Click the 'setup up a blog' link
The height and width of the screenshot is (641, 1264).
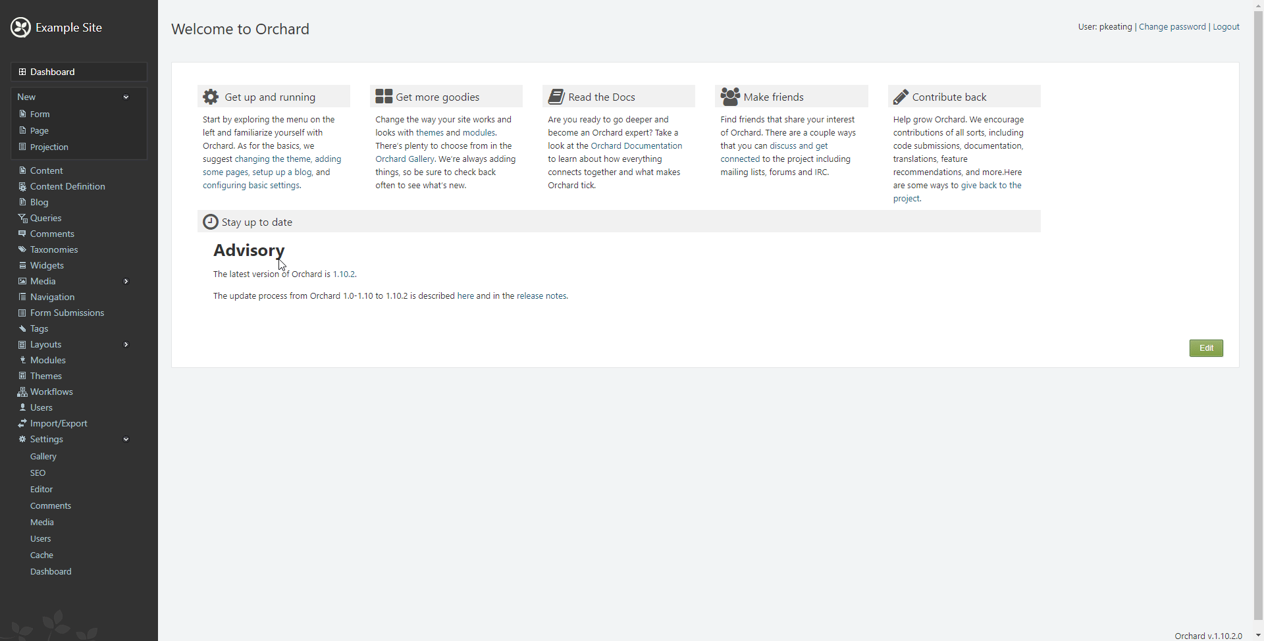(282, 172)
